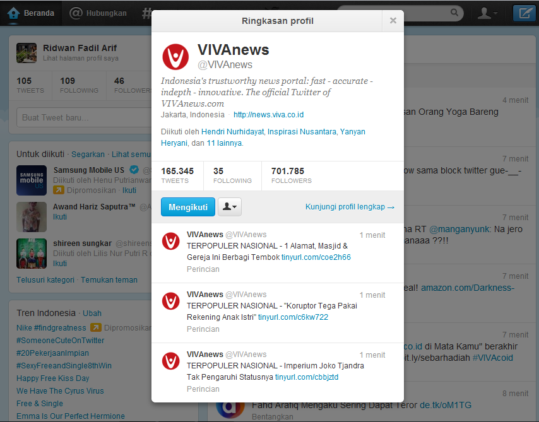Open #20PekerjaanImpian trend
Viewport: 539px width, 422px height.
52,353
